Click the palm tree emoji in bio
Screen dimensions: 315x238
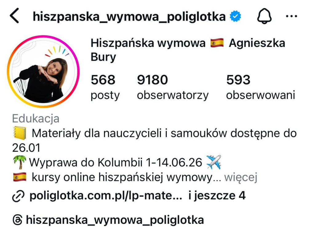coord(19,162)
